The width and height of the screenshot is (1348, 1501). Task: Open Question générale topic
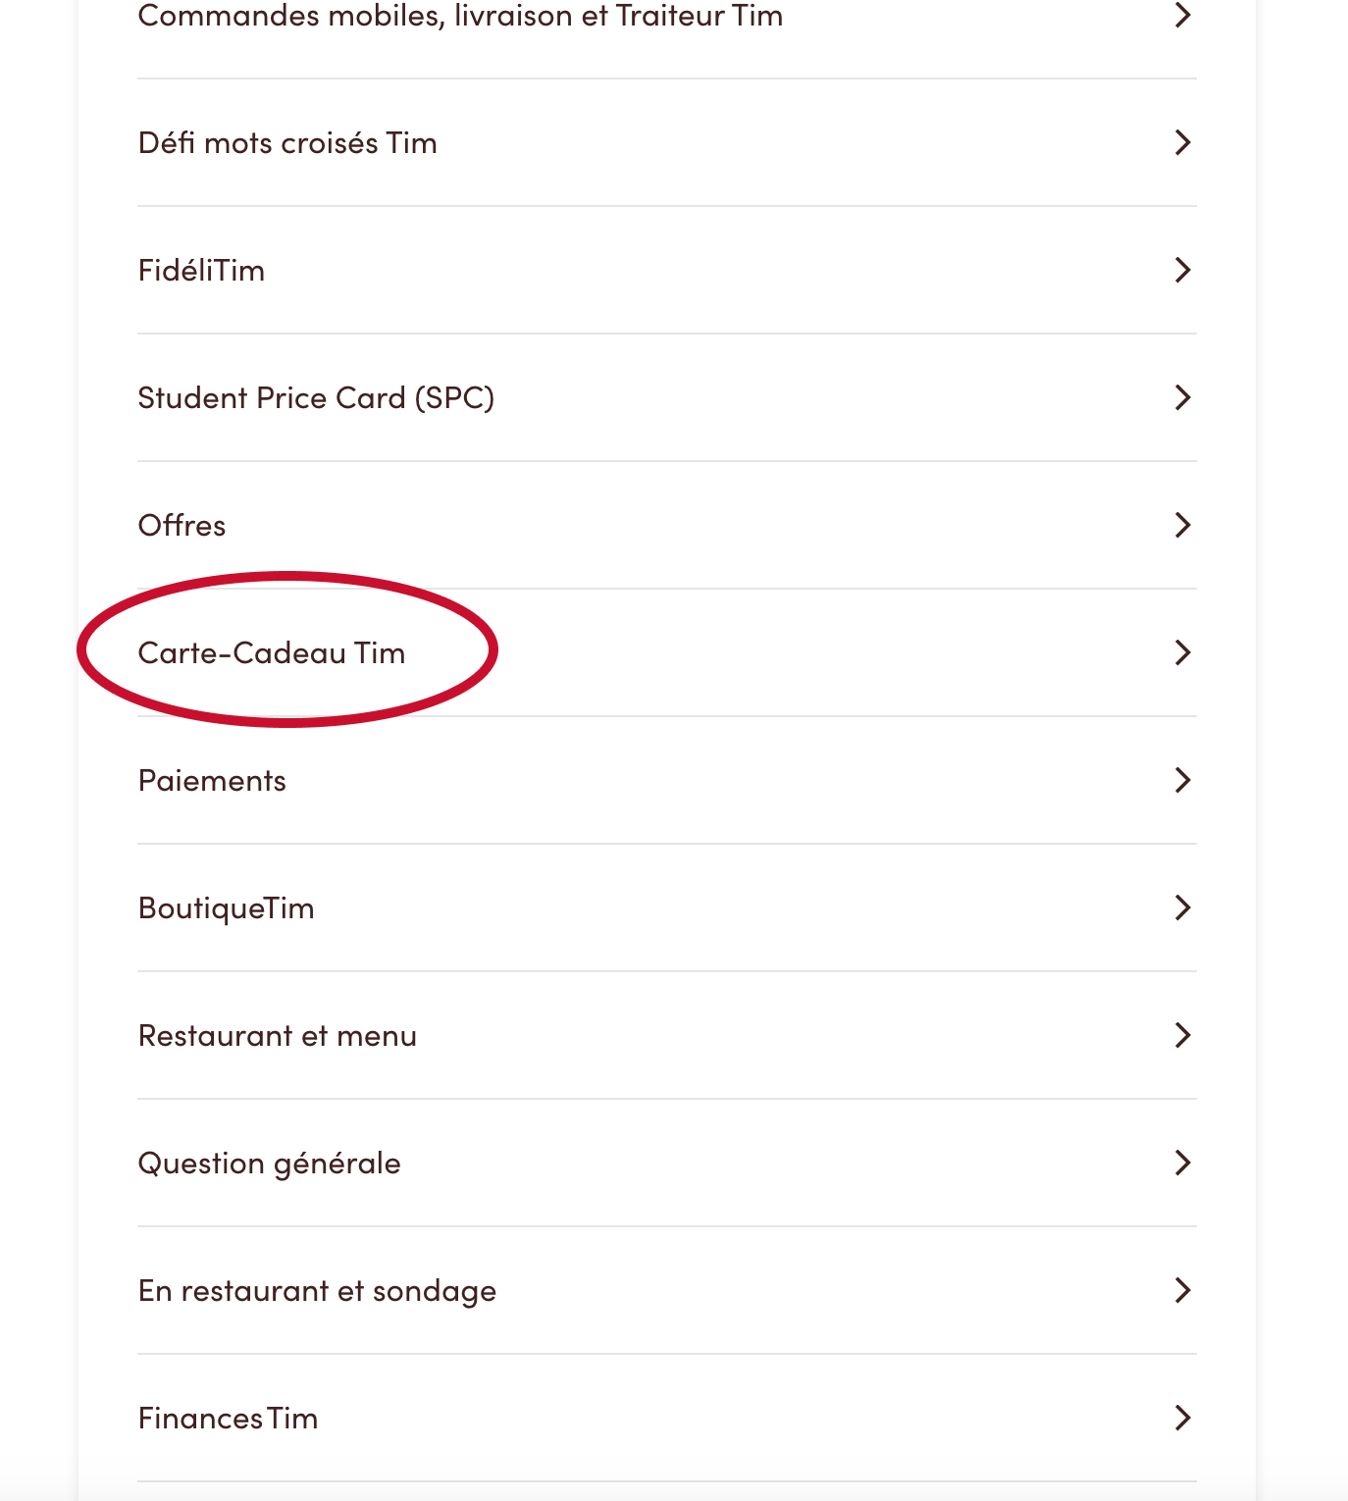[x=270, y=1164]
